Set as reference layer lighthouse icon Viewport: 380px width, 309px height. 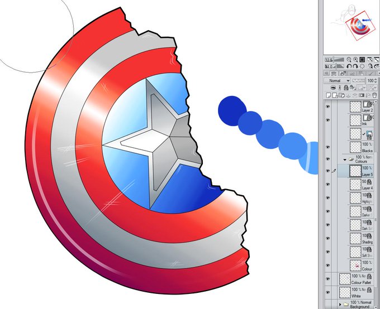pos(340,88)
